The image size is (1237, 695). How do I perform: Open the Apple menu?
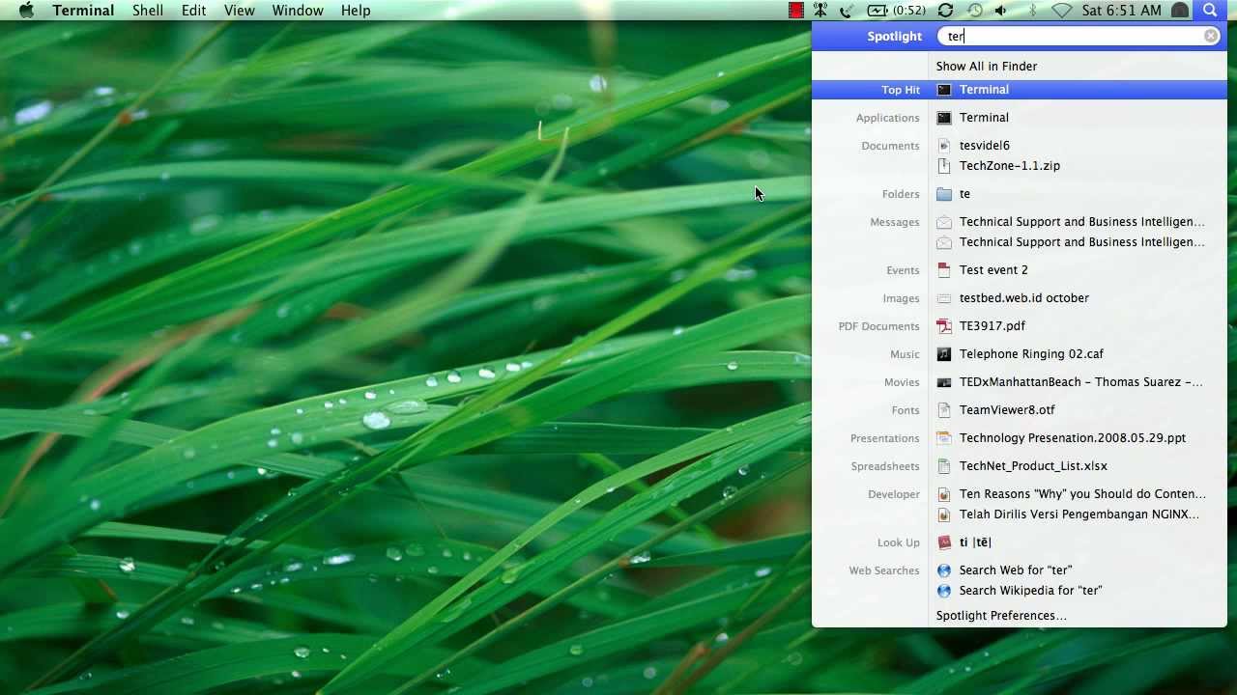pyautogui.click(x=26, y=11)
